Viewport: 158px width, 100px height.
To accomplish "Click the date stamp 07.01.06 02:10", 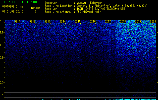I will coord(13,11).
